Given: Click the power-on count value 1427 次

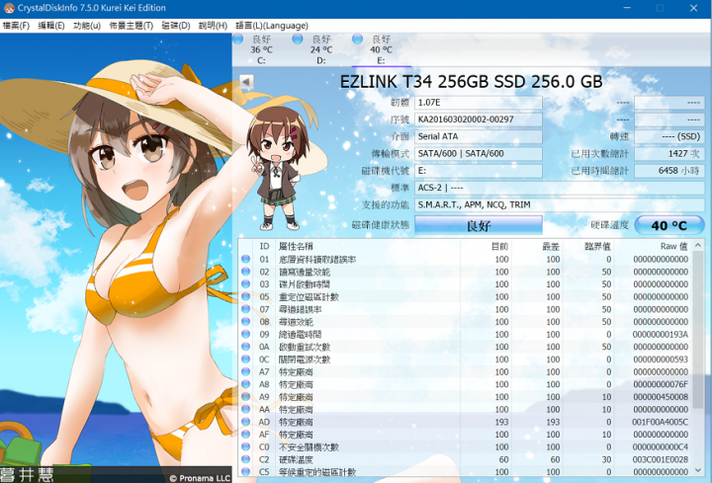Looking at the screenshot, I should 669,154.
